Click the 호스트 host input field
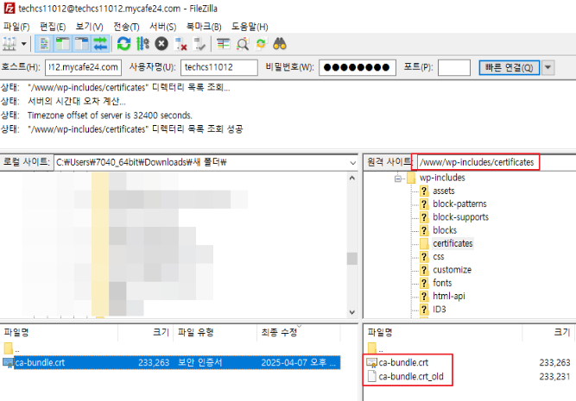 coord(83,67)
